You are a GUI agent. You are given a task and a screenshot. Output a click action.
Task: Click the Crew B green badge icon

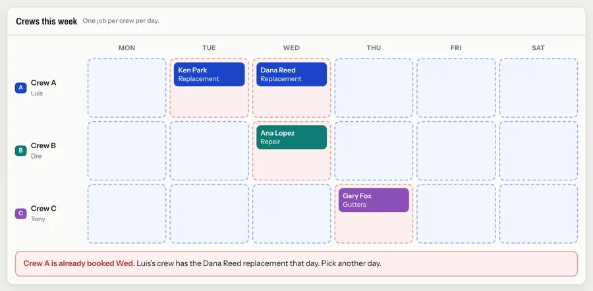point(20,151)
